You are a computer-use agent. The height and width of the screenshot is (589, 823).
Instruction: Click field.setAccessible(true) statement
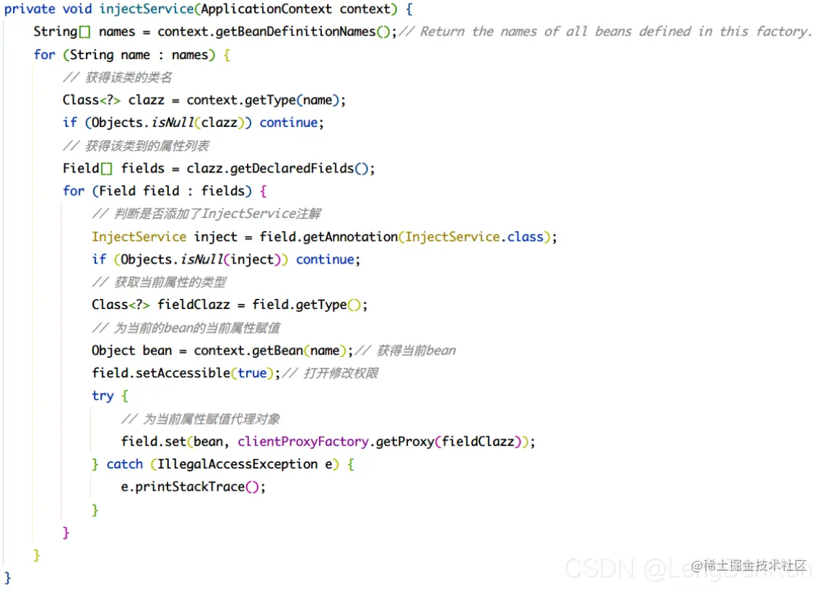tap(186, 372)
